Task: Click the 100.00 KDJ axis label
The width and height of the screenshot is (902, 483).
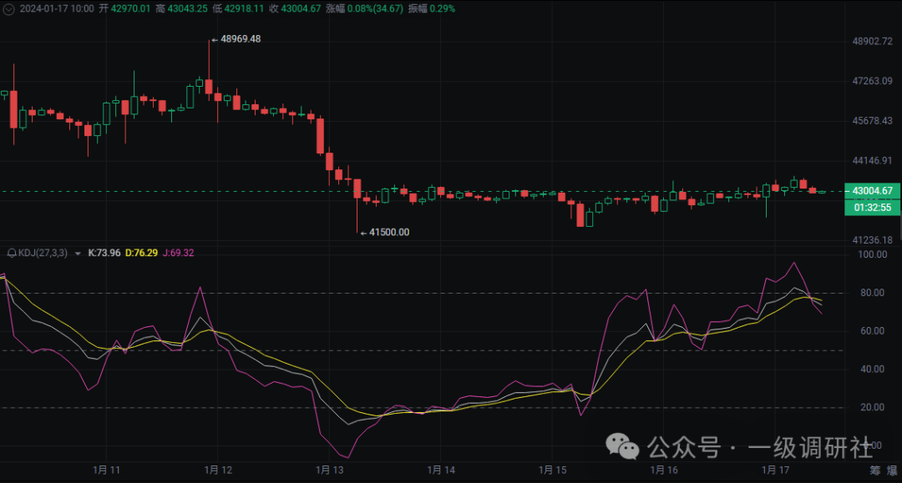Action: pyautogui.click(x=872, y=254)
